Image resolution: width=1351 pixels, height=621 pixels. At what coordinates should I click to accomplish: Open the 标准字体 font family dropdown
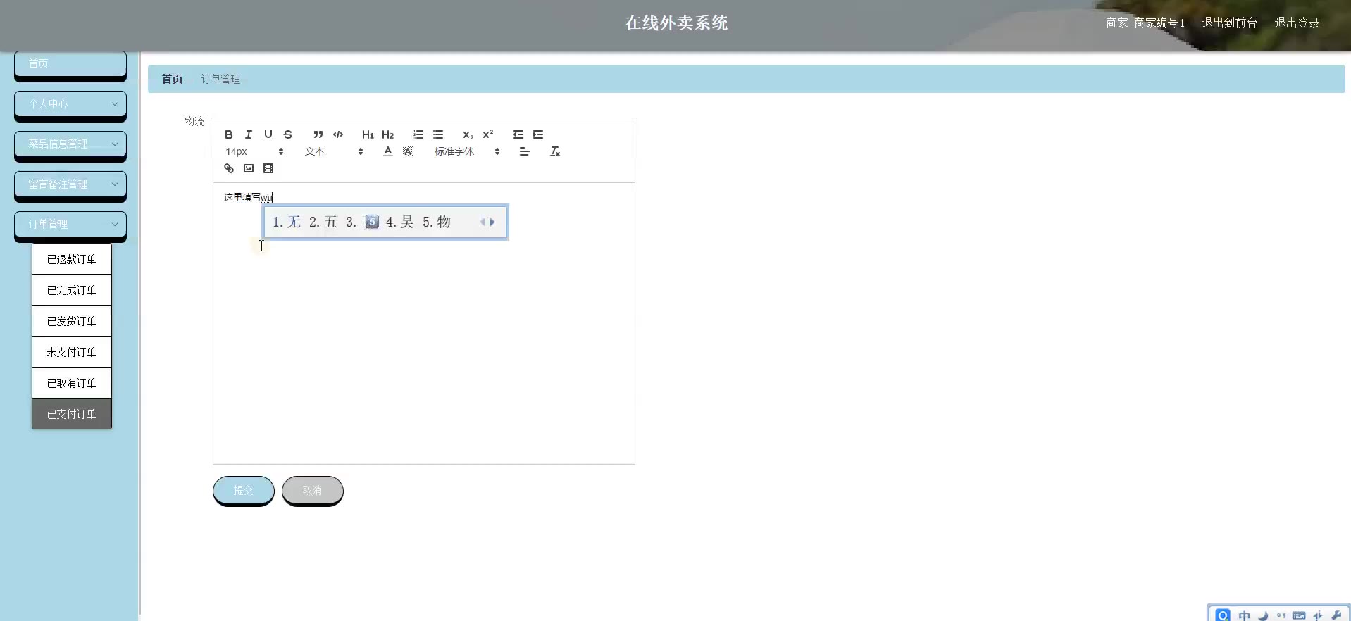pyautogui.click(x=467, y=151)
